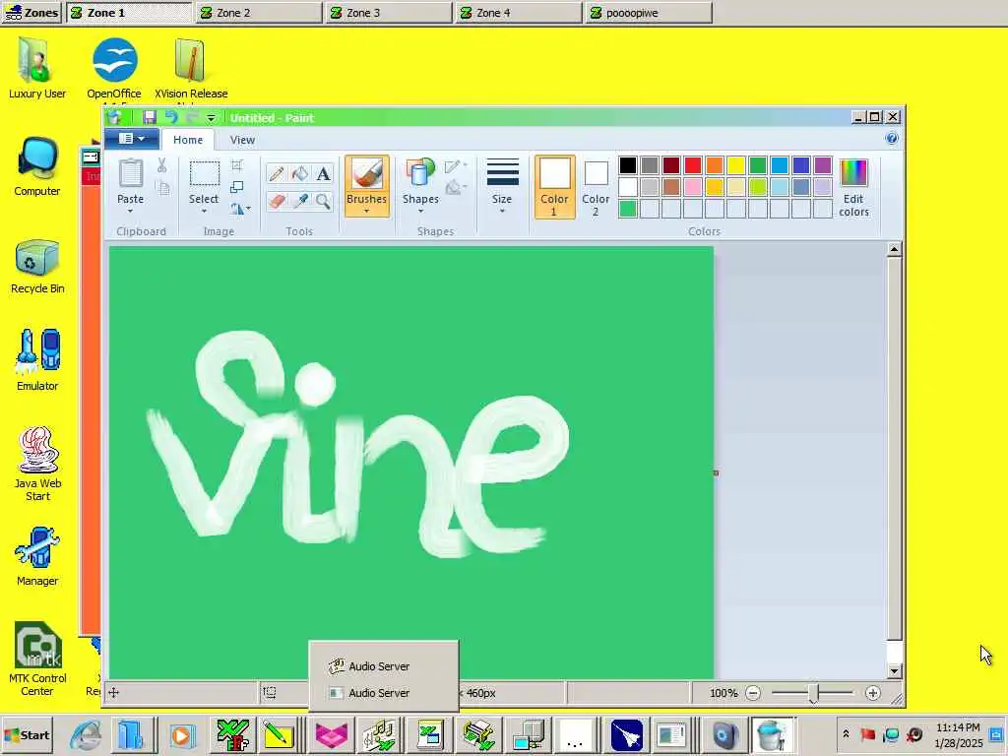
Task: Open the Recycle Bin desktop icon
Action: click(37, 267)
